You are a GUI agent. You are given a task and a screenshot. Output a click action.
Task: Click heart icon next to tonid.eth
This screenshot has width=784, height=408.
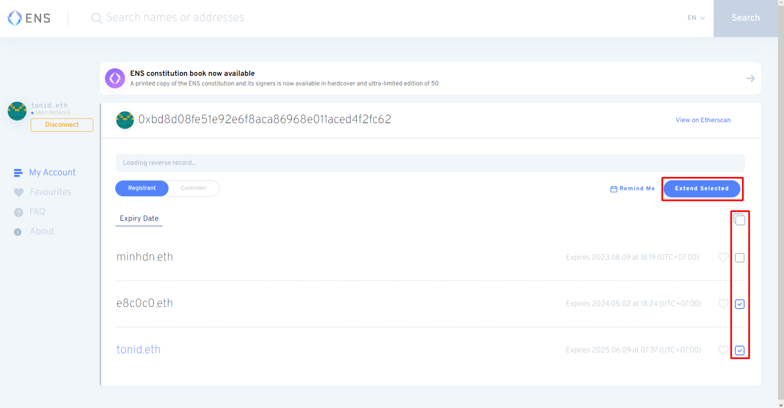coord(723,350)
